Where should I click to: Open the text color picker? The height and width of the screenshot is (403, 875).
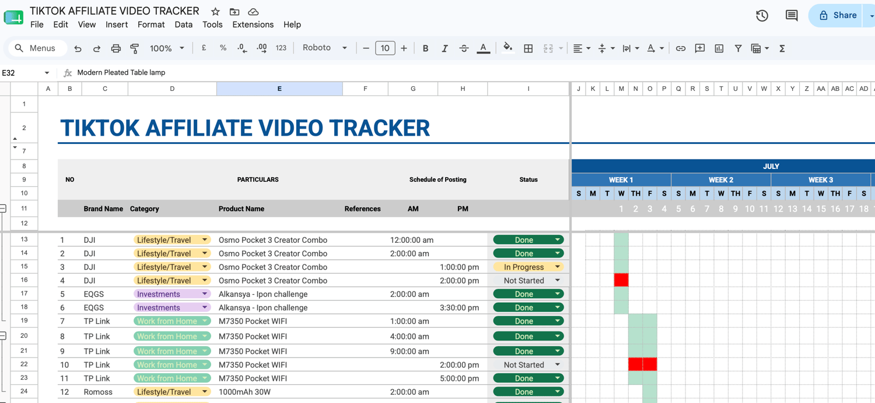[x=483, y=48]
